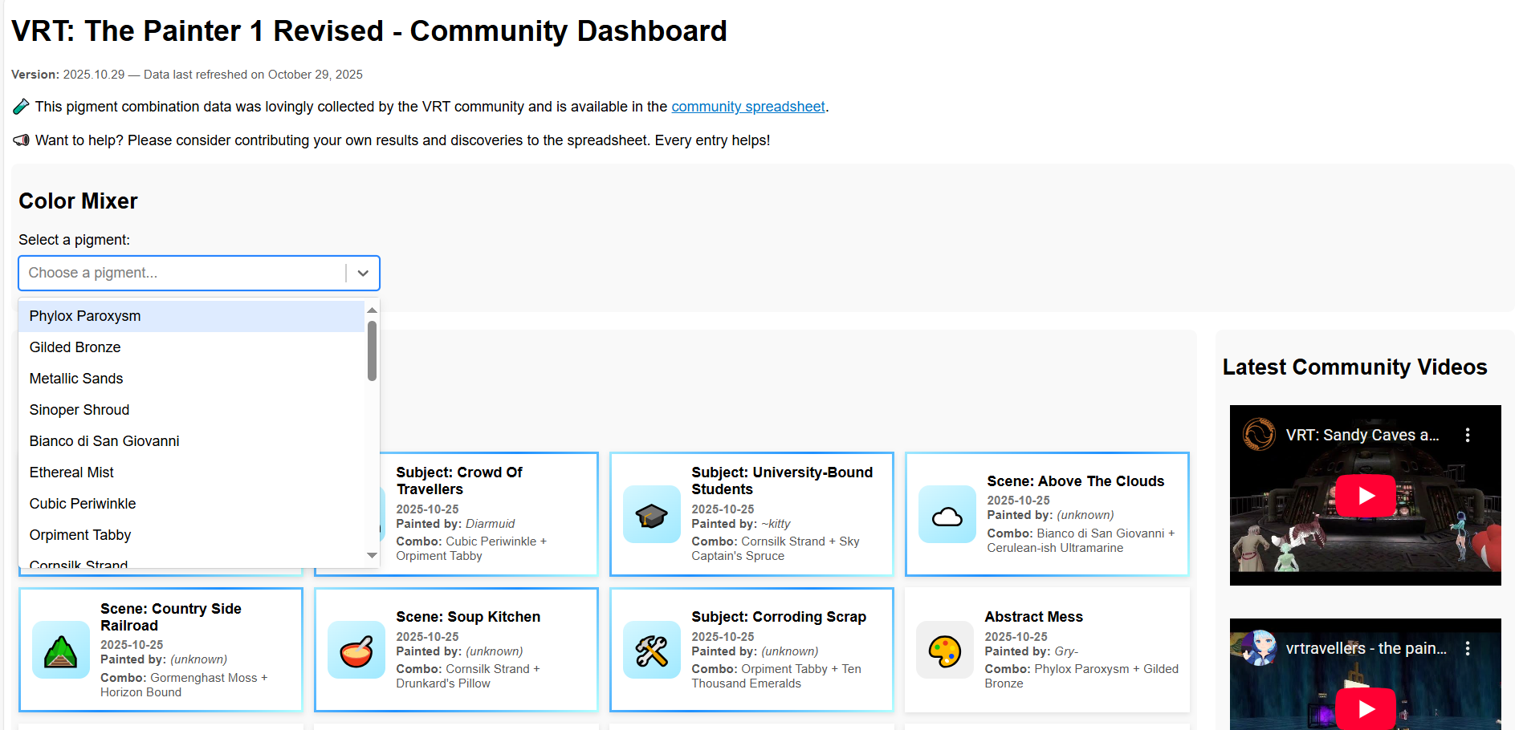Click the green mountain icon on Country Side Railroad
The height and width of the screenshot is (730, 1519).
pyautogui.click(x=60, y=651)
